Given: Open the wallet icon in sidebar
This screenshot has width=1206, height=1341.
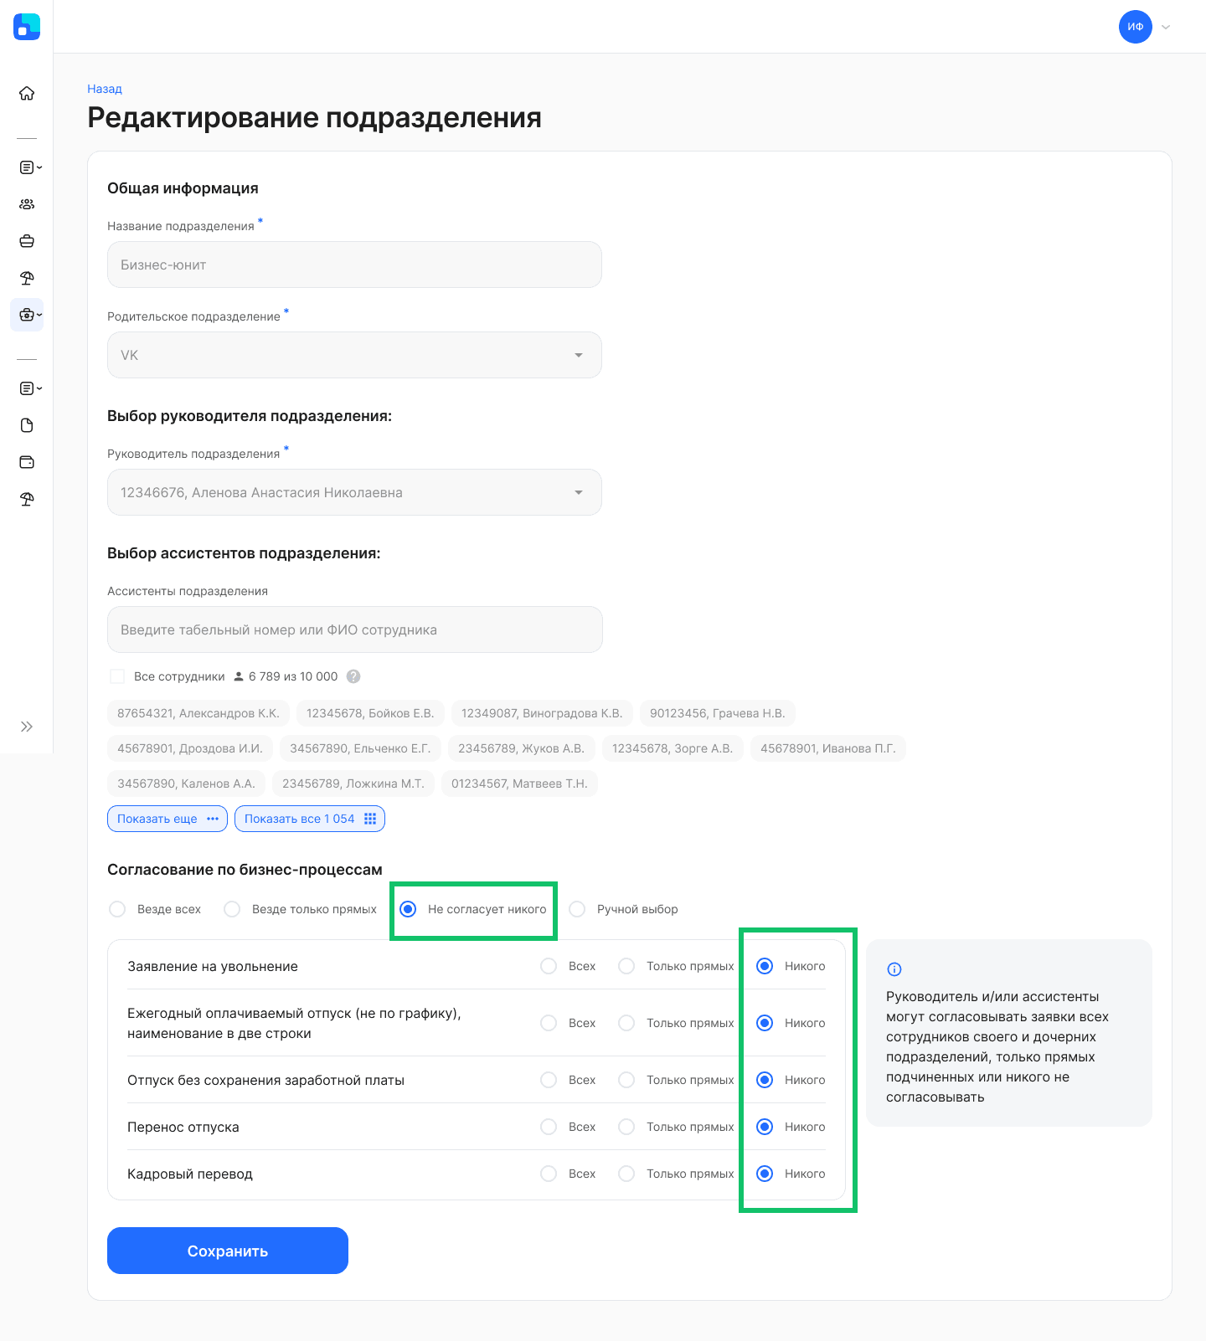Looking at the screenshot, I should [x=27, y=462].
